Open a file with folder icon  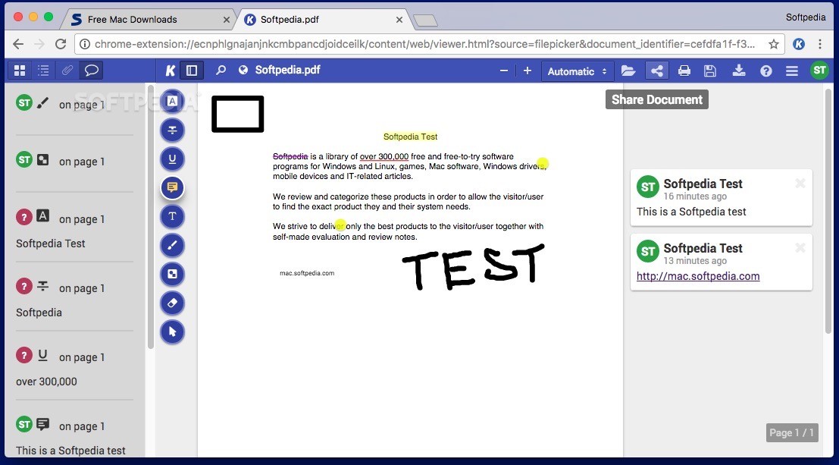(628, 71)
